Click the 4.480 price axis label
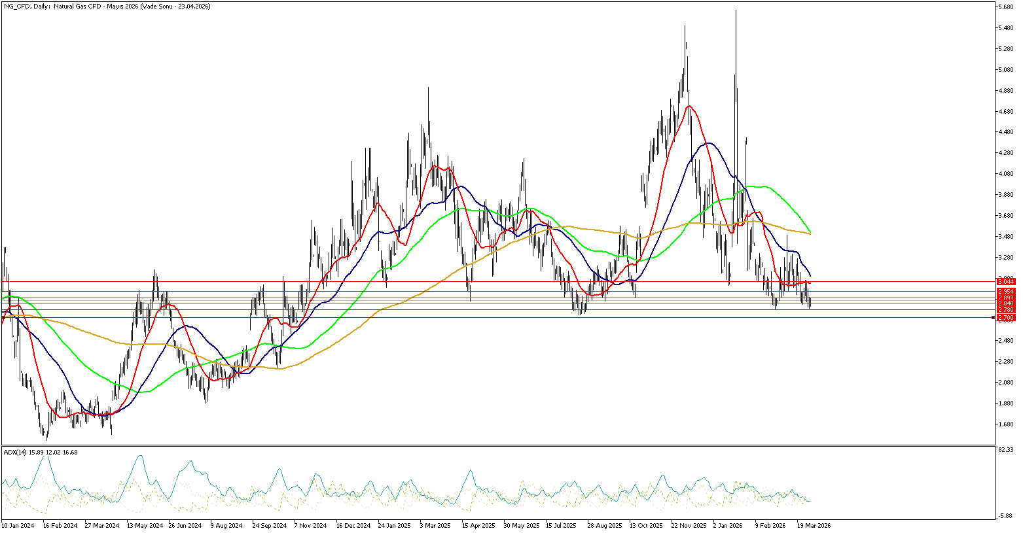Screen dimensions: 1023x533 [x=1006, y=132]
